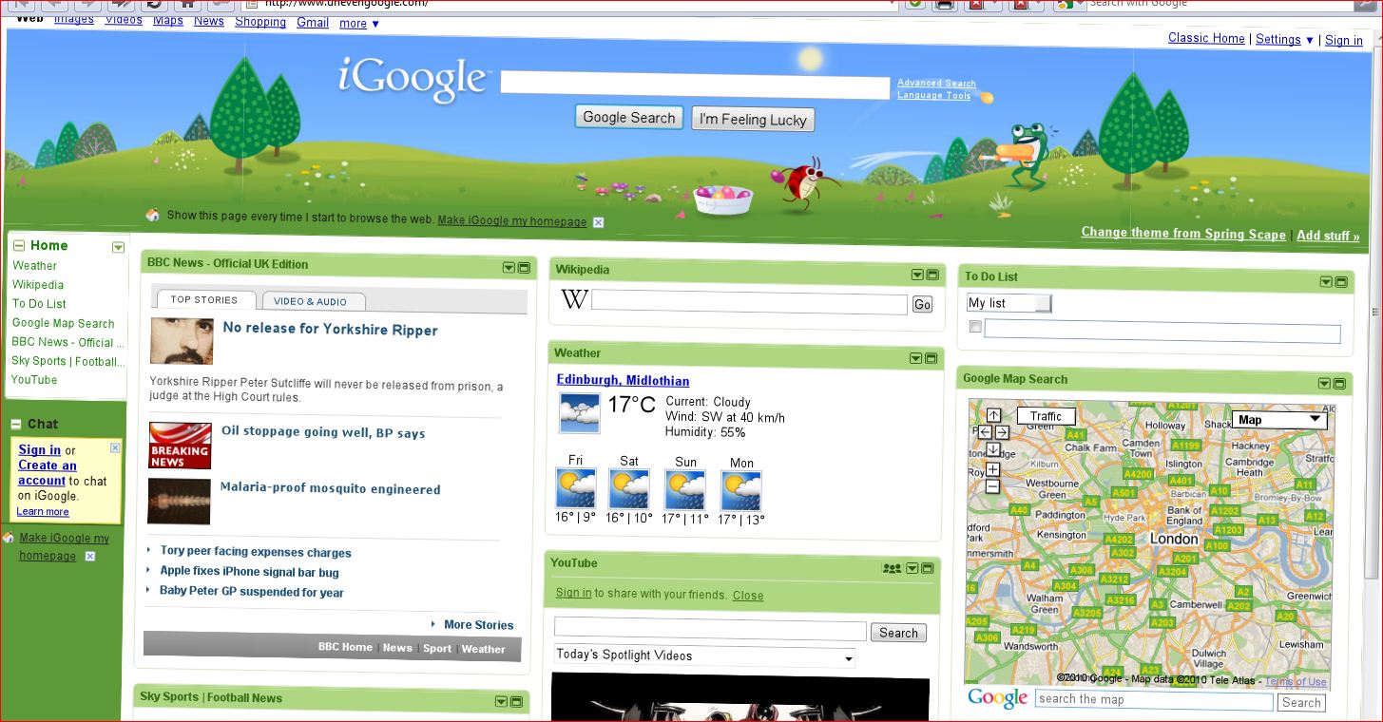Switch to the VIDEO & AUDIO tab
The image size is (1383, 722).
coord(311,302)
